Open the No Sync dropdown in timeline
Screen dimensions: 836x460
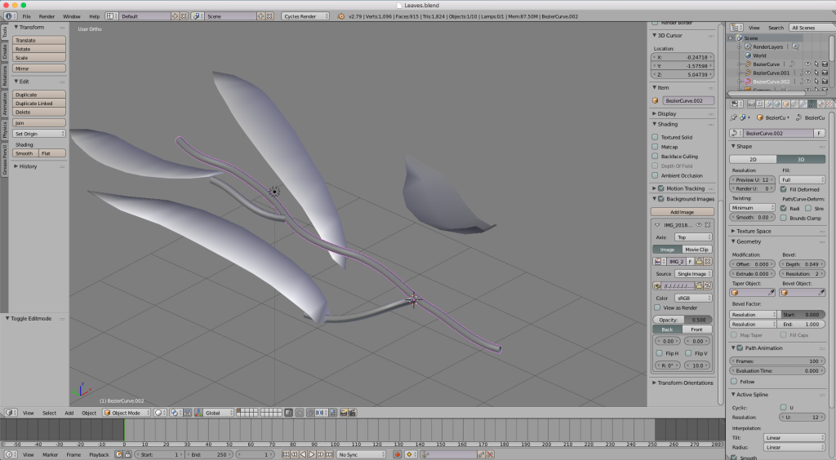coord(361,454)
